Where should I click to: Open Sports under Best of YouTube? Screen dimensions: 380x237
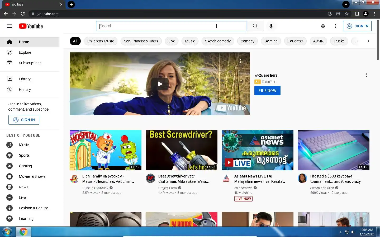30,155
